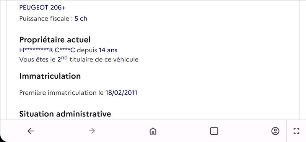Click 'titulaire de ce véhicule' sentence

pos(104,60)
